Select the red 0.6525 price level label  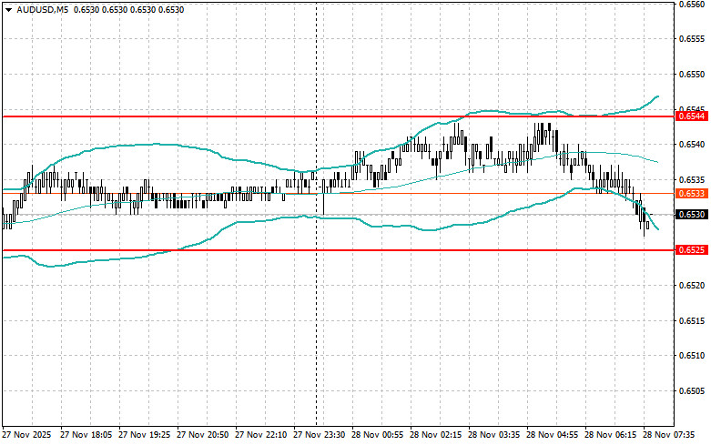click(x=692, y=249)
